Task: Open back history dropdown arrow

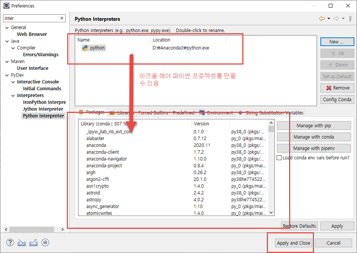Action: coord(329,19)
